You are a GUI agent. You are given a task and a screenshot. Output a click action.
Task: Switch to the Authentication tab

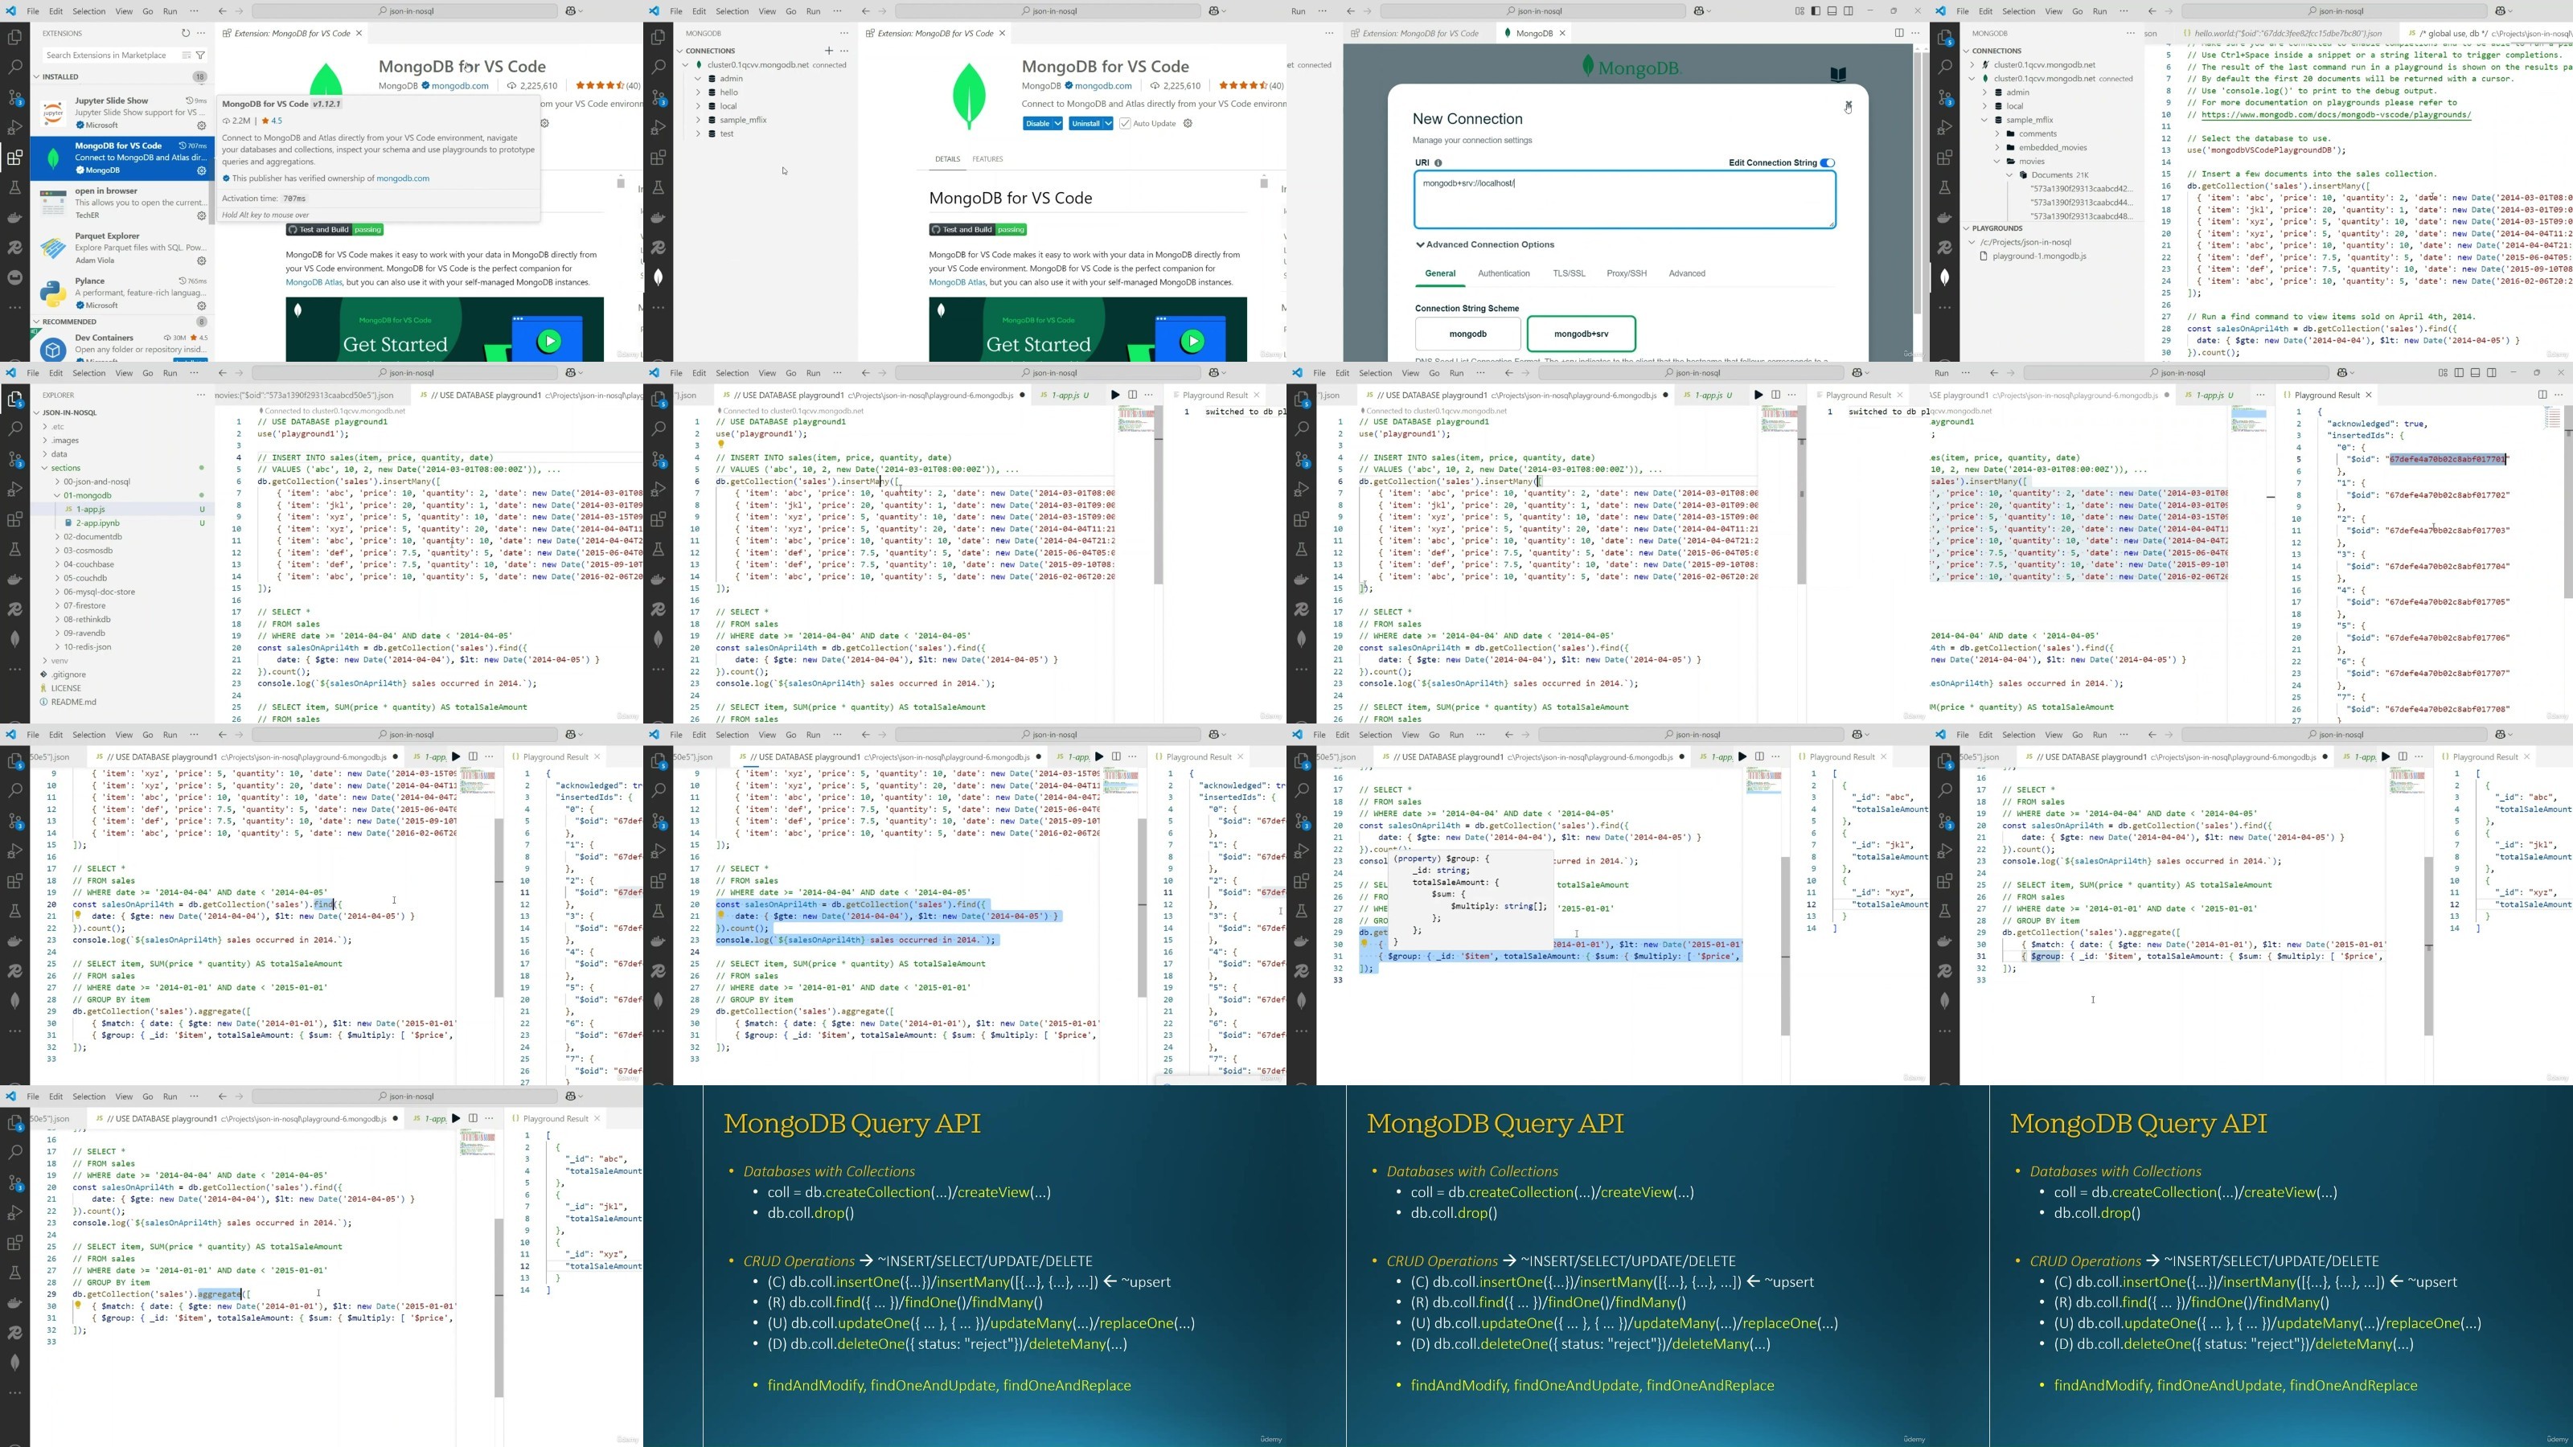(x=1504, y=273)
